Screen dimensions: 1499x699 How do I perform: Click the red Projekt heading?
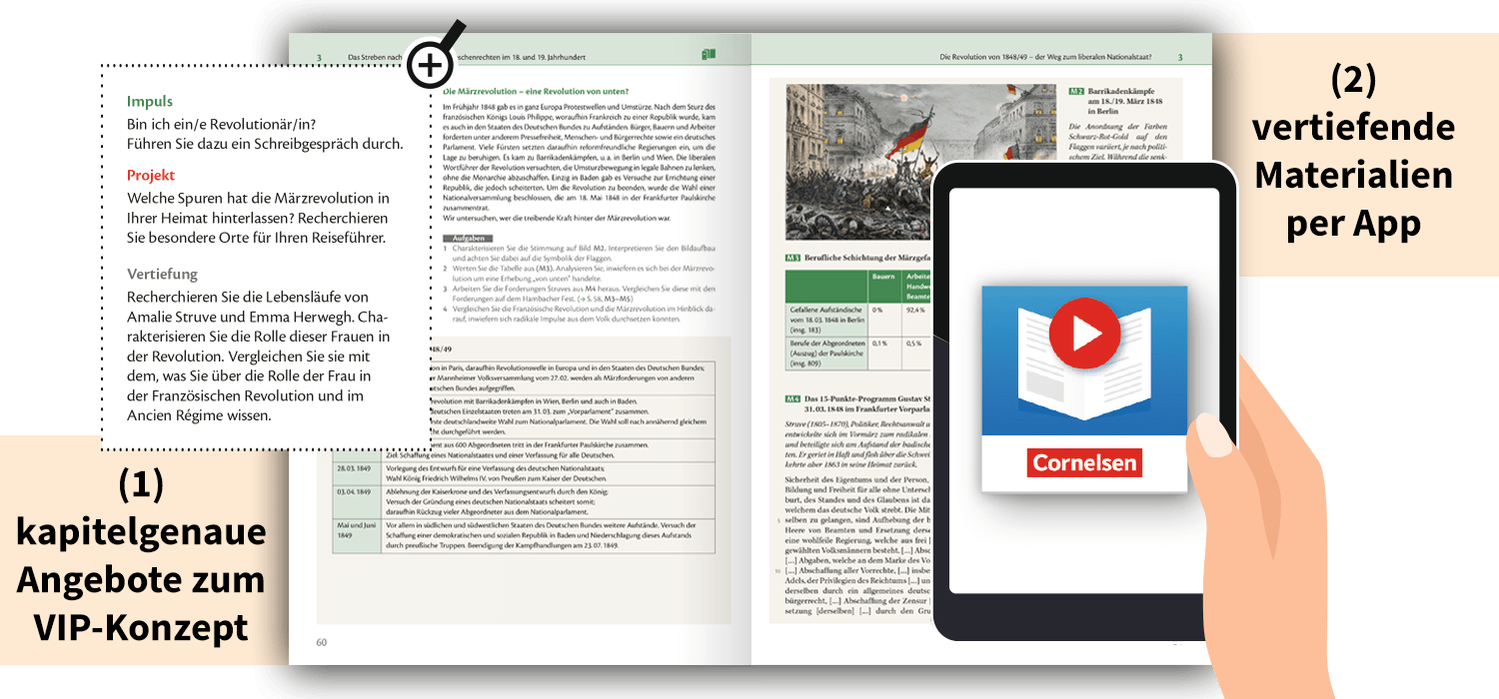coord(151,175)
